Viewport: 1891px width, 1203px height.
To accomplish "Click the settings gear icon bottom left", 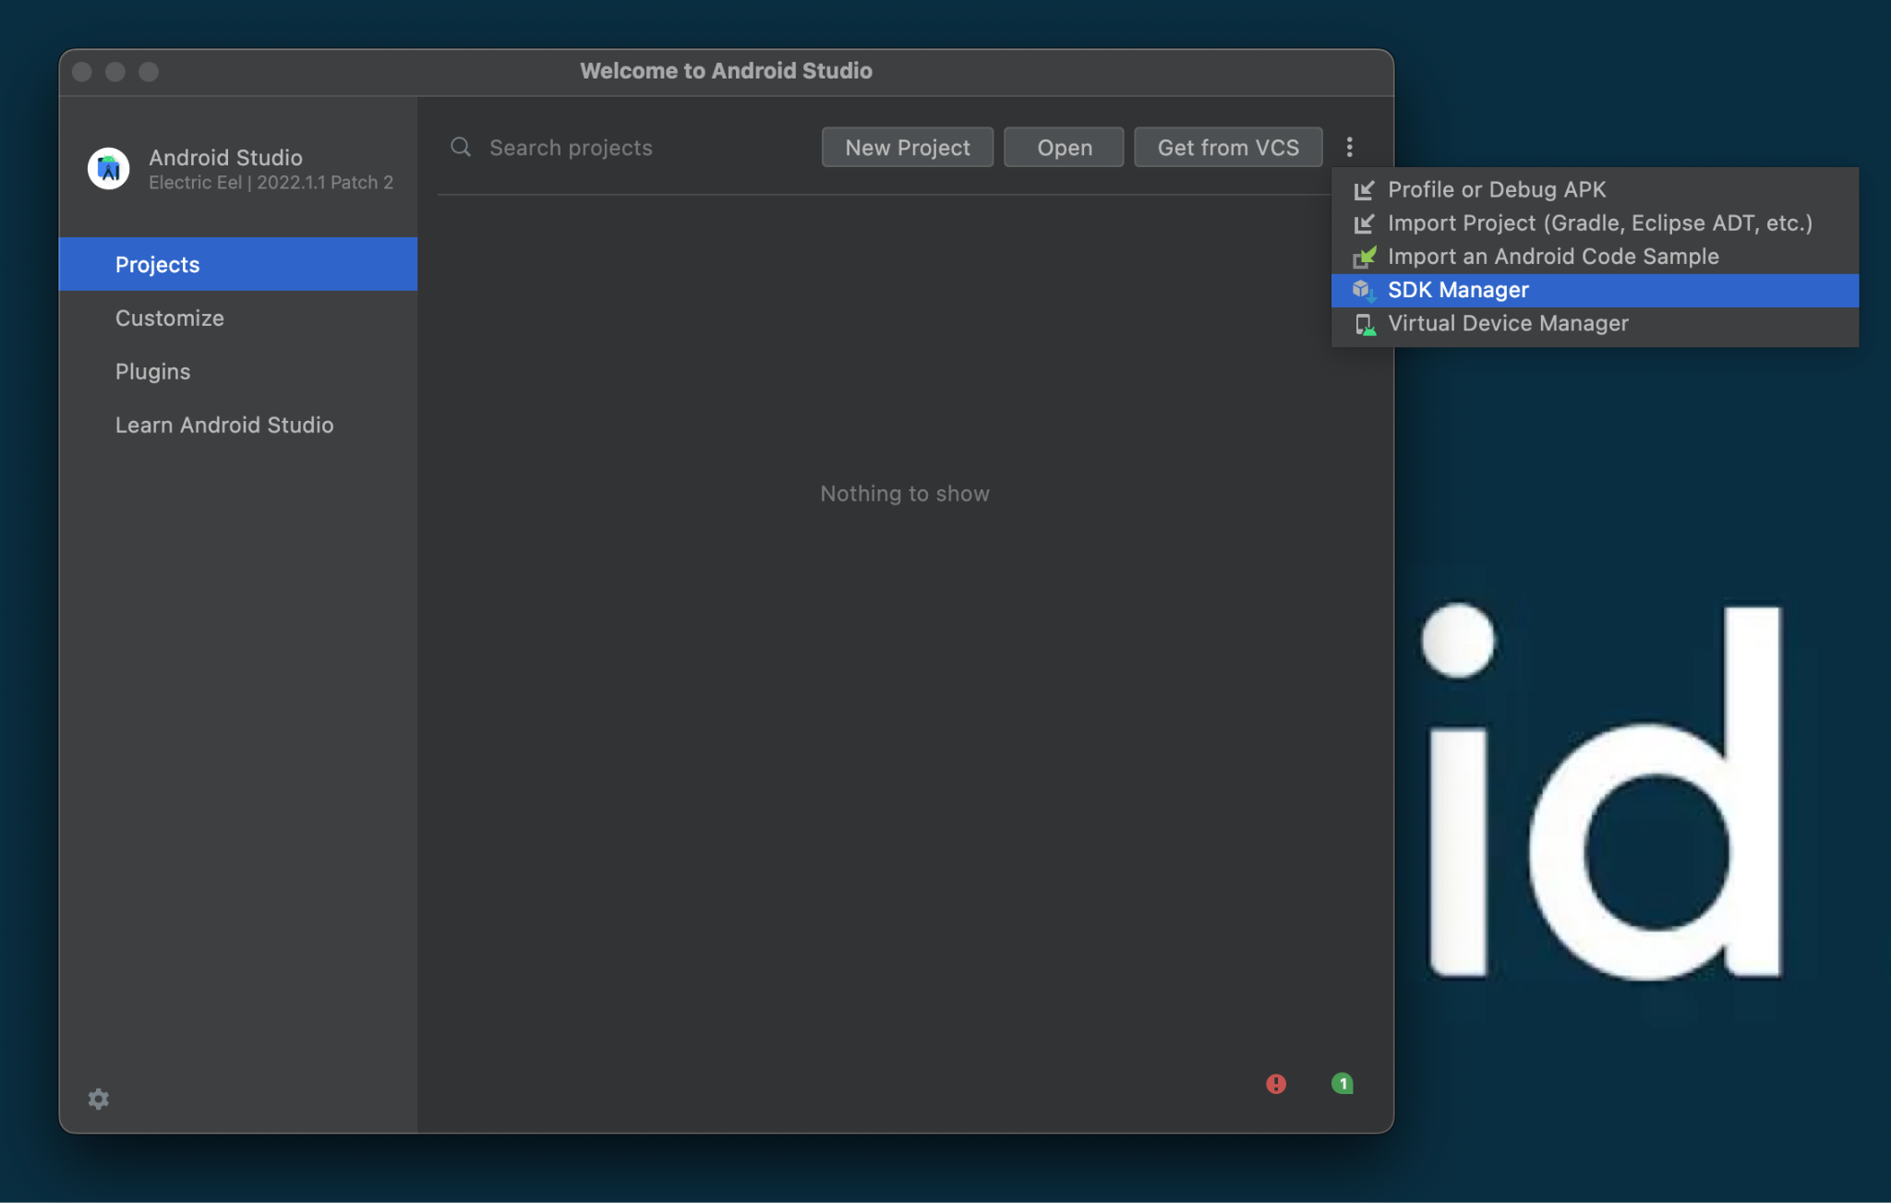I will click(x=98, y=1099).
